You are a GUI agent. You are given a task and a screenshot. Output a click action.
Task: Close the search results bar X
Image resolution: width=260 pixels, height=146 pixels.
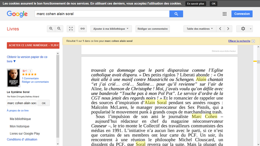tap(253, 41)
